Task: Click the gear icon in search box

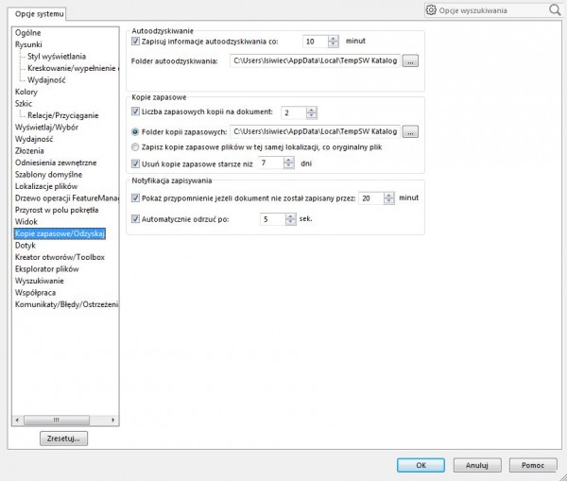Action: tap(432, 9)
